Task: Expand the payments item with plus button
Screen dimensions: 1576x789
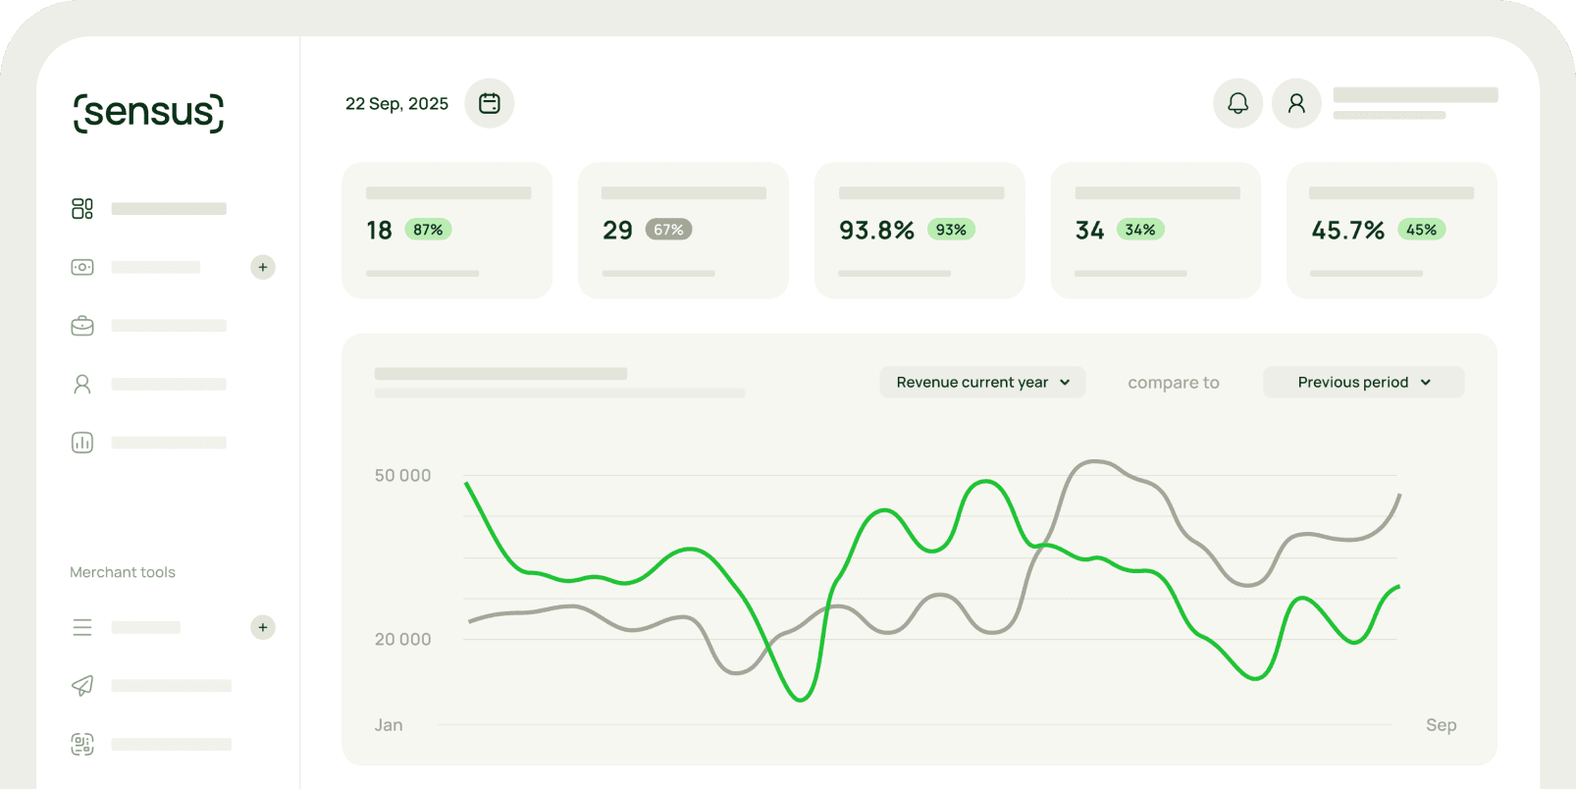Action: click(263, 267)
